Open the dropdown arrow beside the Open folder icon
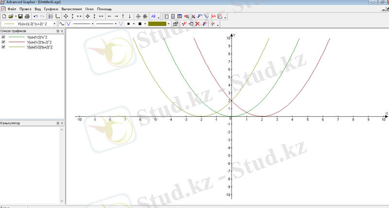The image size is (389, 208). (15, 17)
